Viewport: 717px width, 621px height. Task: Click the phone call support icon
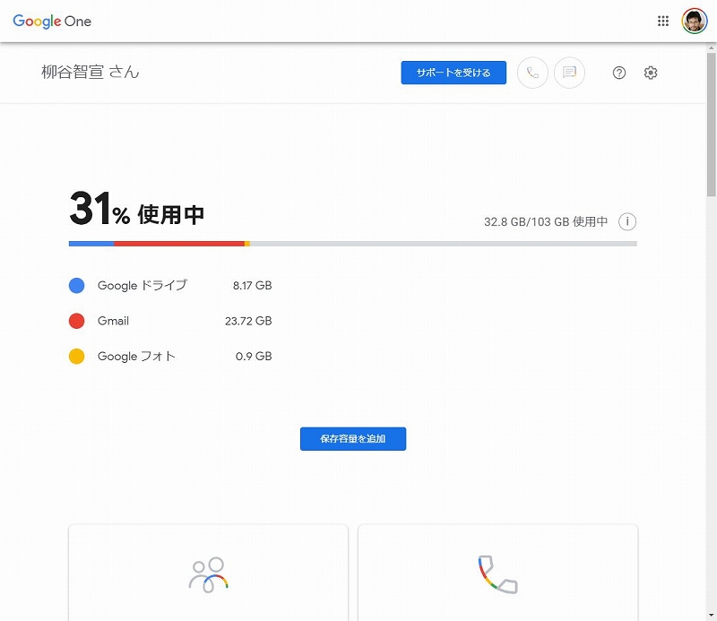[x=532, y=73]
